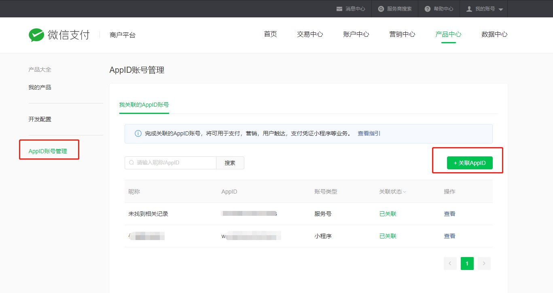Select page 1 in the pagination

tap(467, 263)
